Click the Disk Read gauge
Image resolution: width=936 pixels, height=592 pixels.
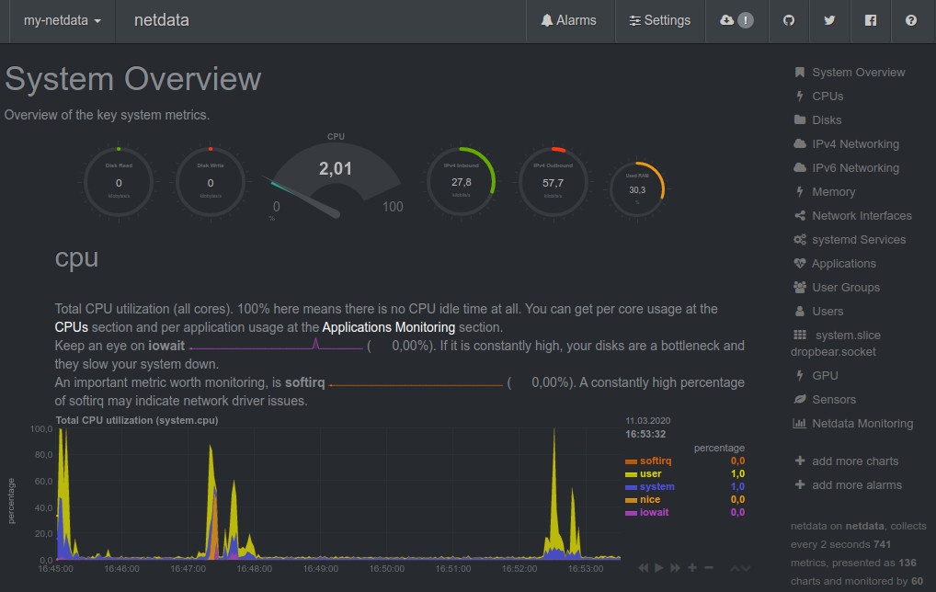pyautogui.click(x=119, y=182)
